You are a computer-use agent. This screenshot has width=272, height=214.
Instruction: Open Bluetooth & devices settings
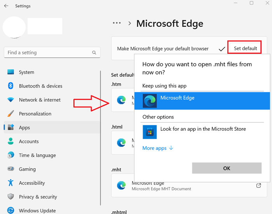(52, 86)
